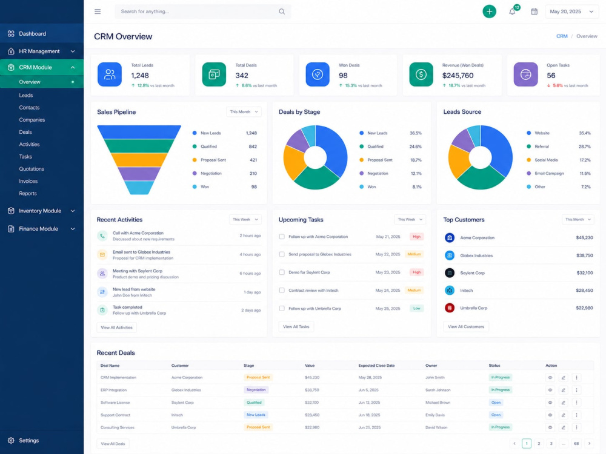Check the Send proposal to Globex task

282,254
